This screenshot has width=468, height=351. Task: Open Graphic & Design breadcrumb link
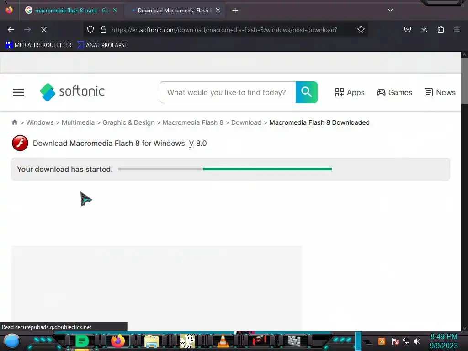(128, 122)
